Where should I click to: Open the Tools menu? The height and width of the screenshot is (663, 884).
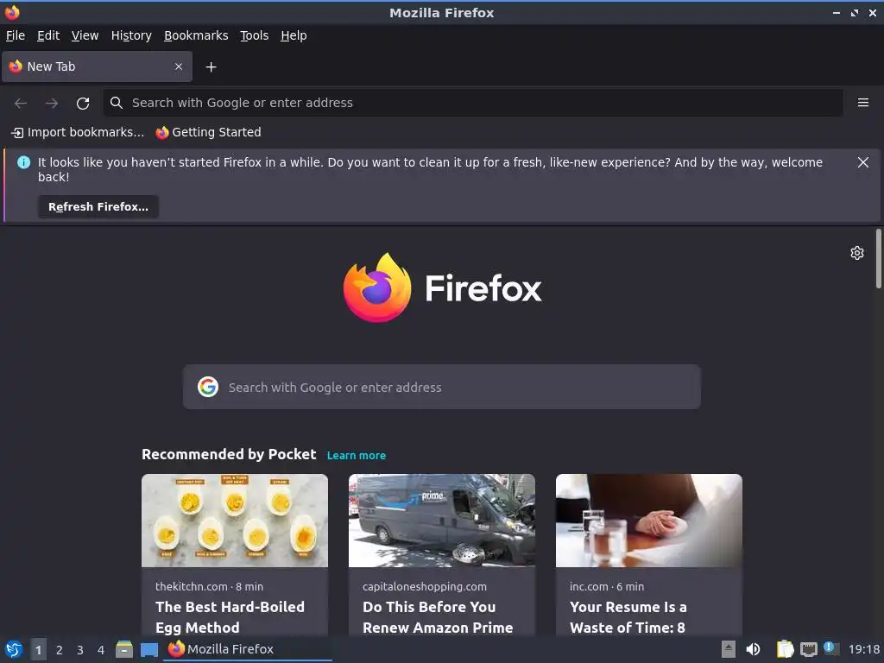point(255,35)
